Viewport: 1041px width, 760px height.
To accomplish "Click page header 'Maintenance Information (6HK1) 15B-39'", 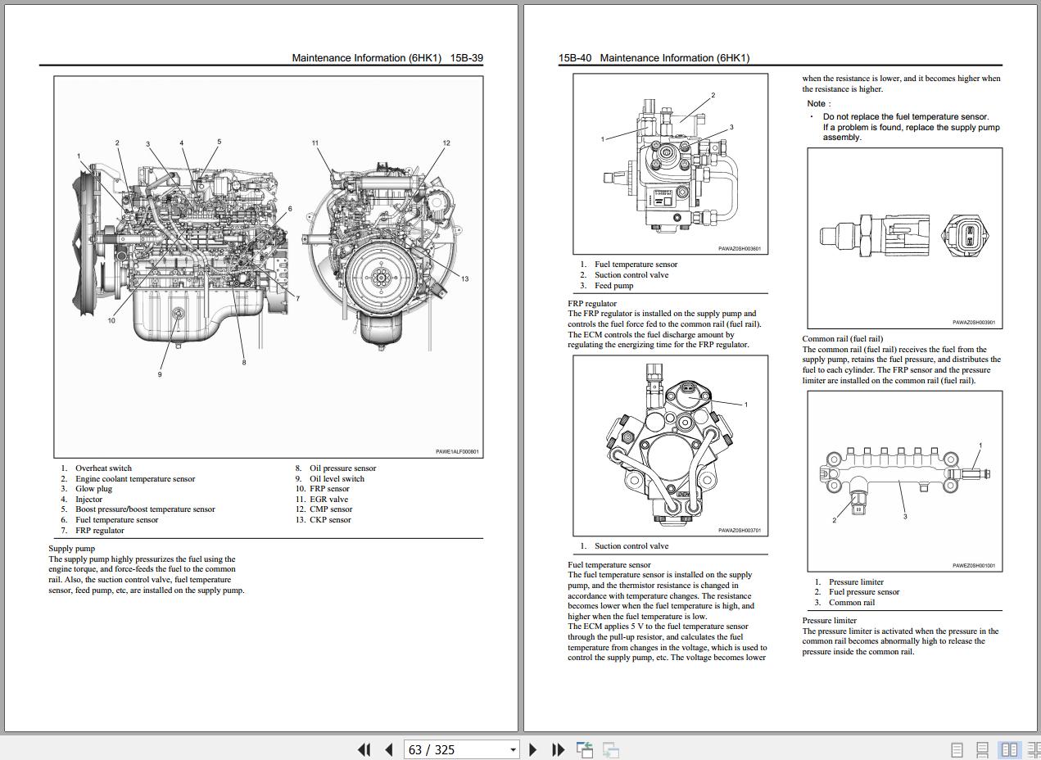I will tap(387, 58).
